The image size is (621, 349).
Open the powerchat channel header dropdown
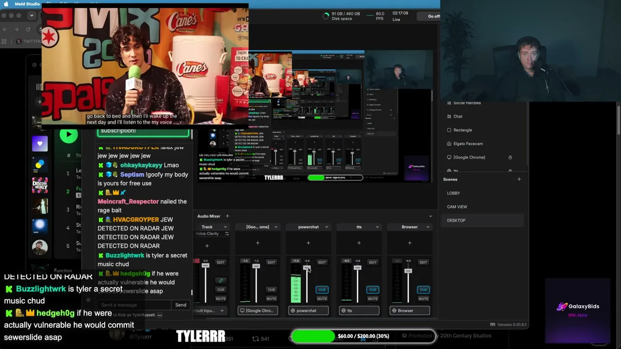coord(327,227)
